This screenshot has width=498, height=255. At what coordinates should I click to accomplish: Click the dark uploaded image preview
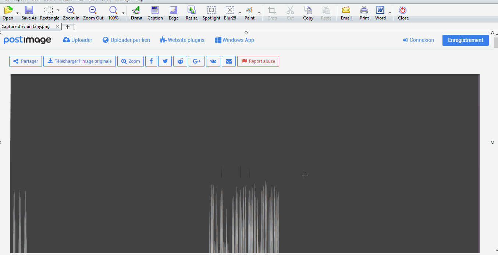point(245,164)
